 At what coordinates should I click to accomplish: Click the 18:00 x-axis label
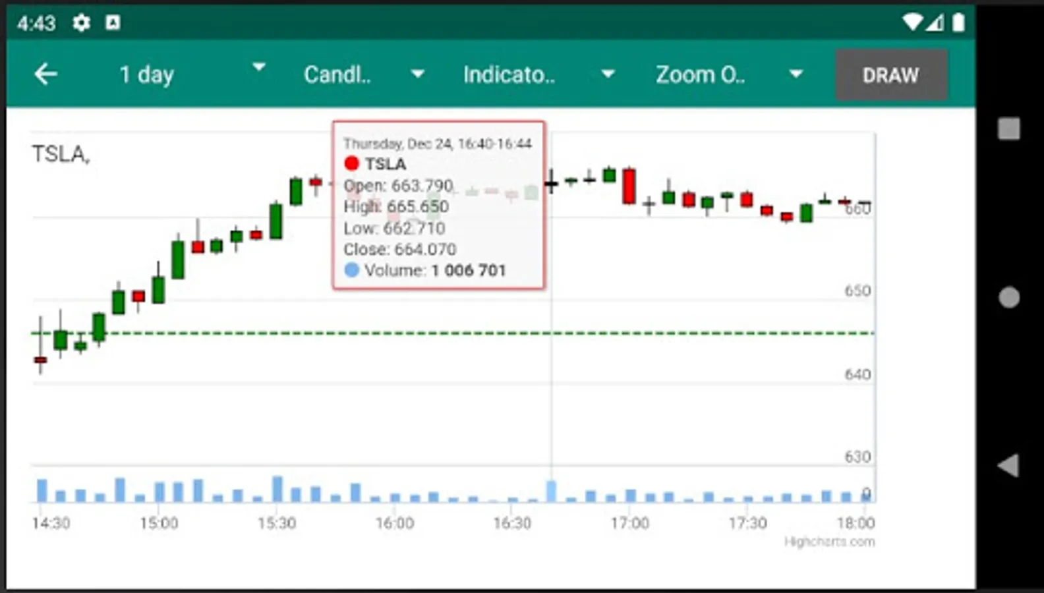point(855,523)
